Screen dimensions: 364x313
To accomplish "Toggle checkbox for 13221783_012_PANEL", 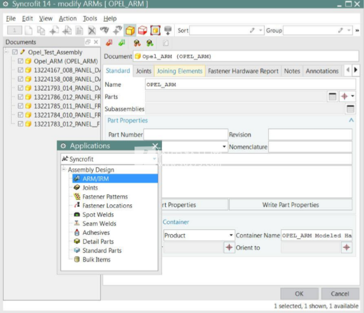I will pos(20,124).
